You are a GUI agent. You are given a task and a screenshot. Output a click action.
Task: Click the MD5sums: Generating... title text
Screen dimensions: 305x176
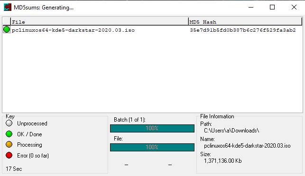point(44,8)
